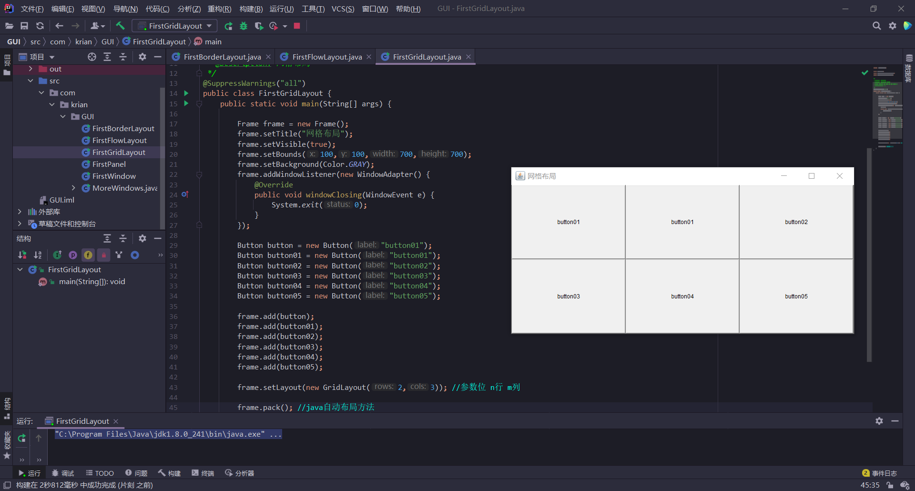Run FirstGridLayout with coverage
Screen dimensions: 915x491
[259, 26]
